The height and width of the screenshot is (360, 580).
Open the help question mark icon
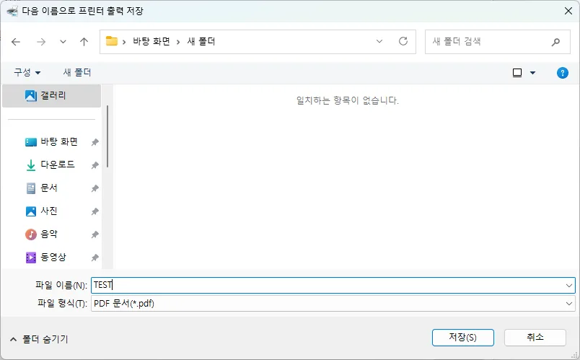(563, 73)
